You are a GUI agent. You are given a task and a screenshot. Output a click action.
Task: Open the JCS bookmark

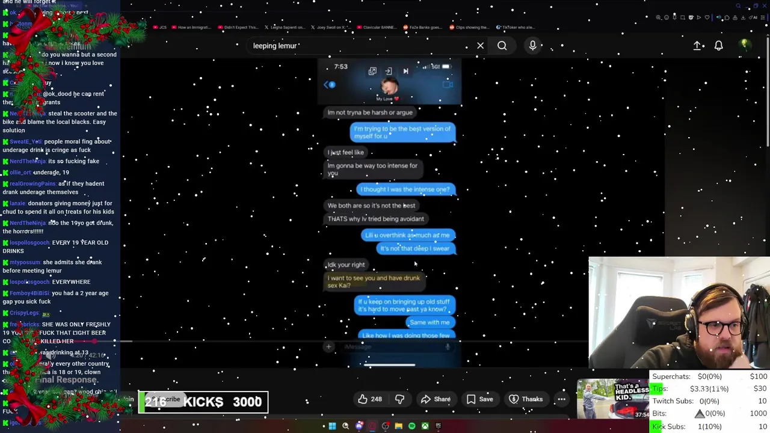(x=159, y=27)
